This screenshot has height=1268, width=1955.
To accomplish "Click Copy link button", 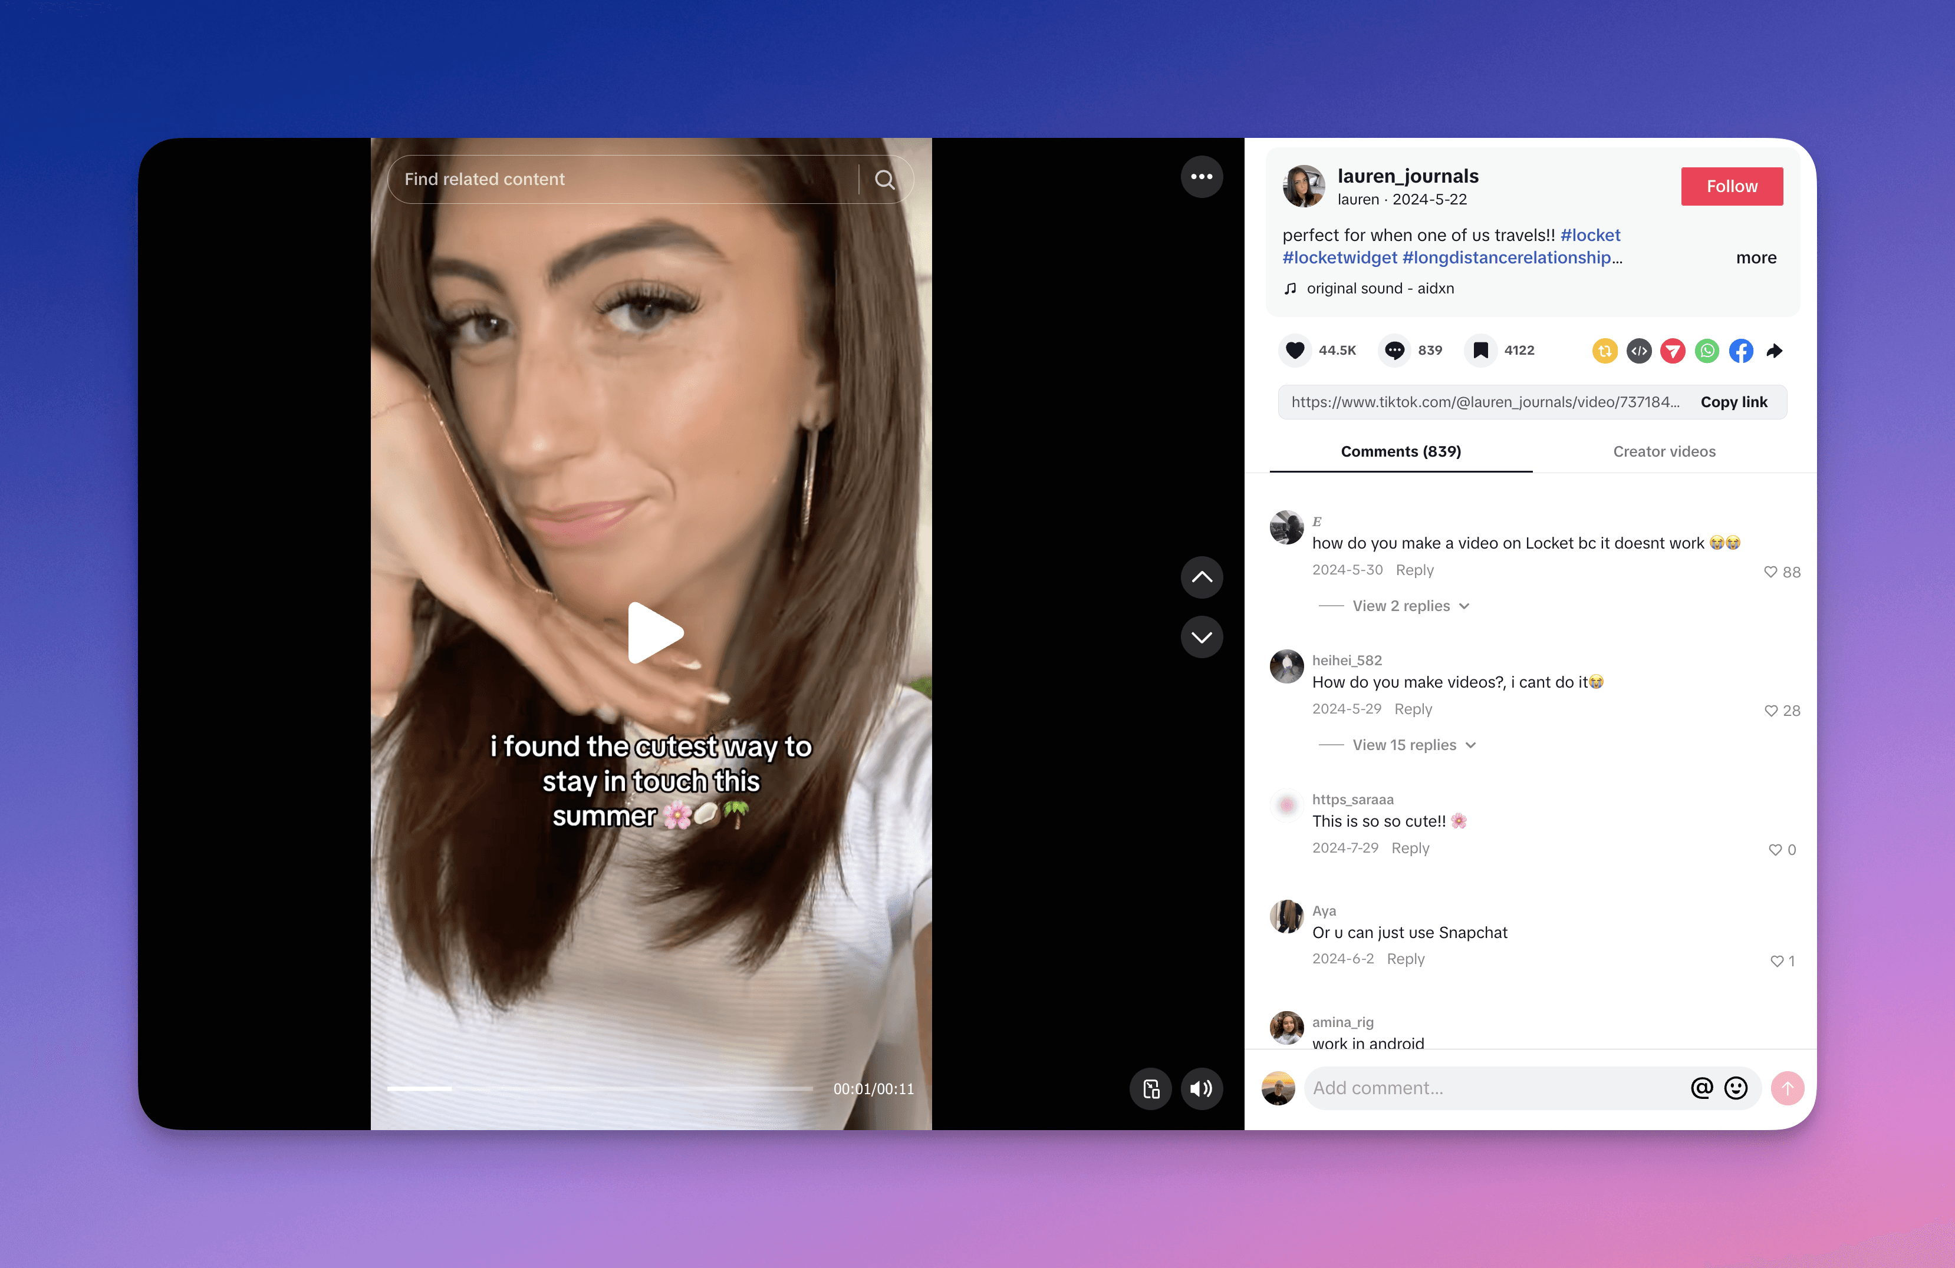I will tap(1733, 402).
